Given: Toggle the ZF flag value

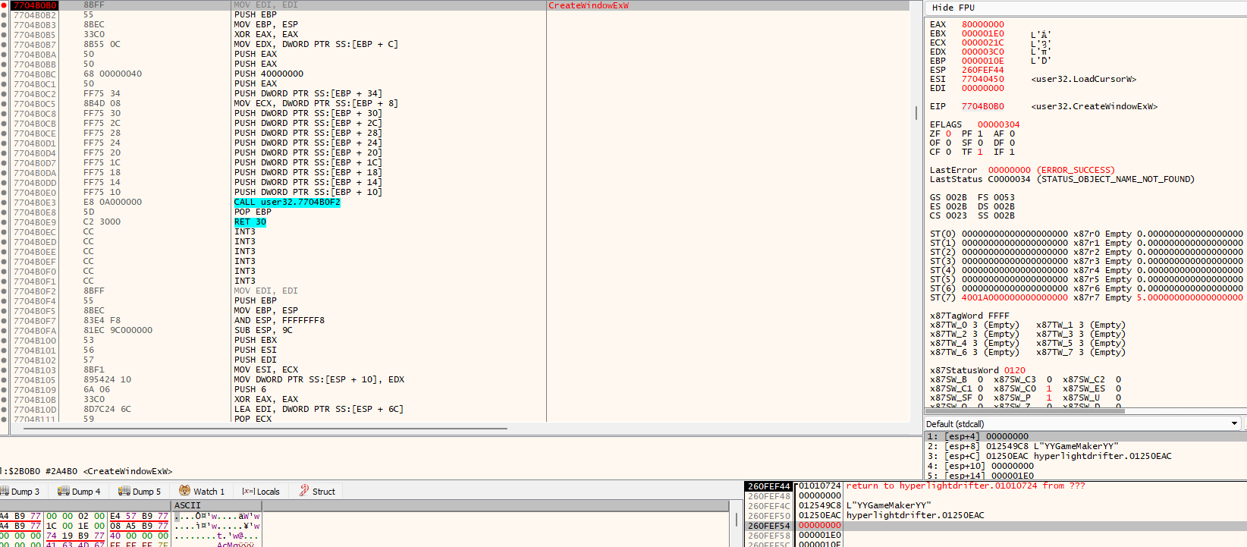Looking at the screenshot, I should (948, 134).
